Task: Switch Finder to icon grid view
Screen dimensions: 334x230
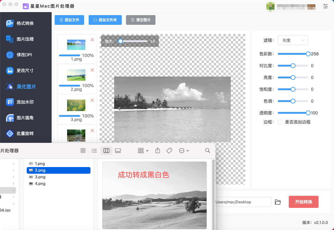Action: coord(83,150)
